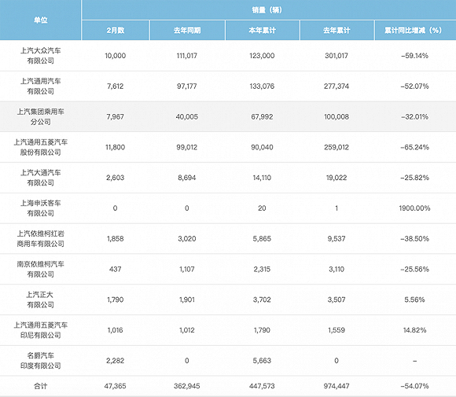Click the total -54.07% percentage cell
The height and width of the screenshot is (397, 456).
tap(414, 386)
